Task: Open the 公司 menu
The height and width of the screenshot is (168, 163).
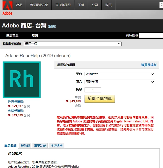Action: coord(95,5)
